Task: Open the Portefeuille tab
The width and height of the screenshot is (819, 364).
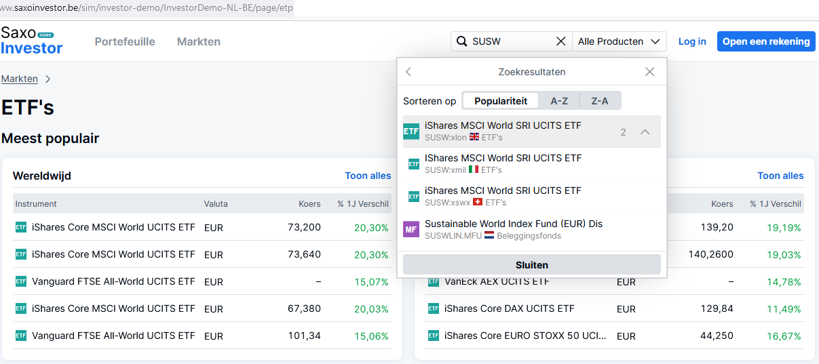Action: [x=125, y=41]
